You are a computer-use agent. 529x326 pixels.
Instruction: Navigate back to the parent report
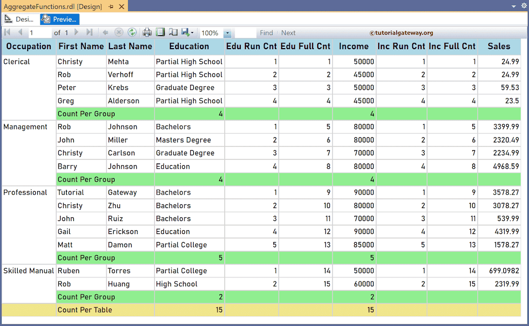105,33
